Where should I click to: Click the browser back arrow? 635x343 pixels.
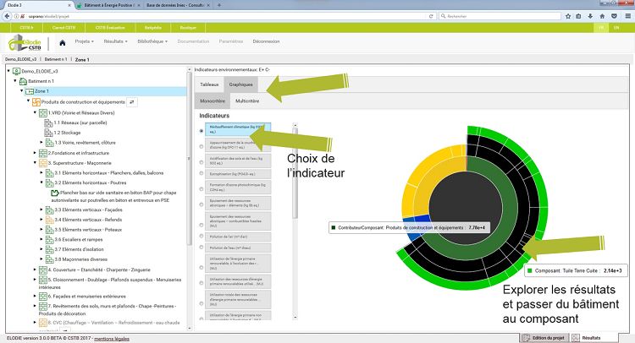click(x=7, y=16)
